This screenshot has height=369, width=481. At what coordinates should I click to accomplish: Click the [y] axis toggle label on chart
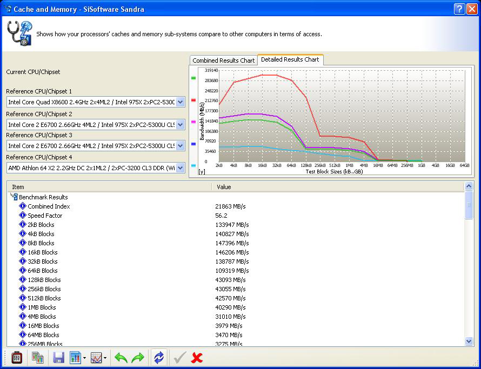click(202, 172)
